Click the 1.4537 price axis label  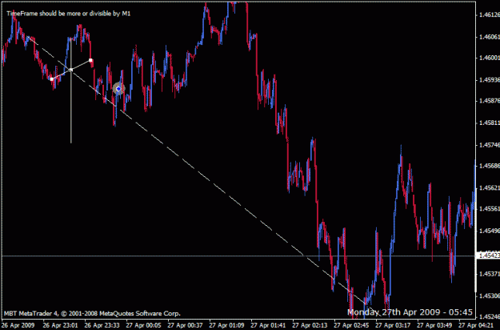(489, 274)
